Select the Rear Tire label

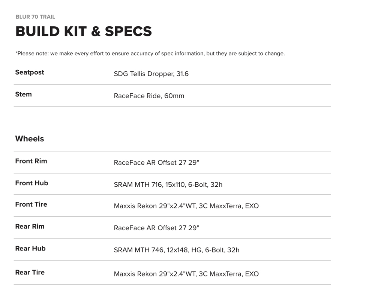[x=30, y=273]
